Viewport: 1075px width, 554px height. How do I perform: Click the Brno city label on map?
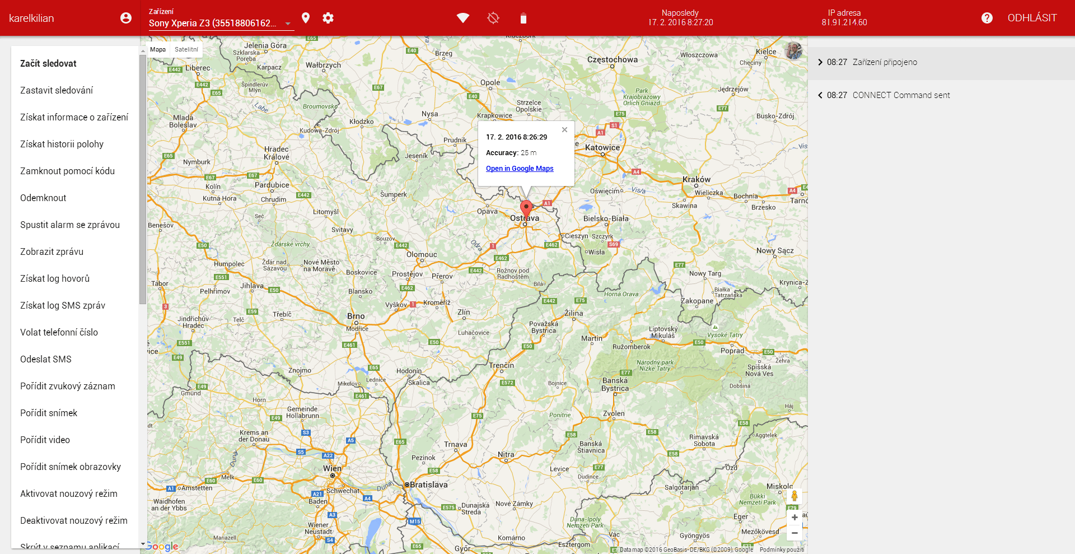pos(356,316)
